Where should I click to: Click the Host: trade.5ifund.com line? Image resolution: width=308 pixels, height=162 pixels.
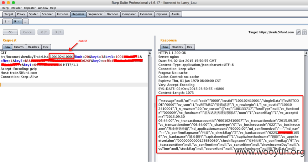(19, 73)
